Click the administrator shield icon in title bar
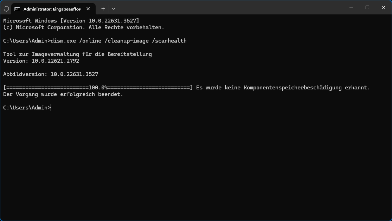 [6, 8]
